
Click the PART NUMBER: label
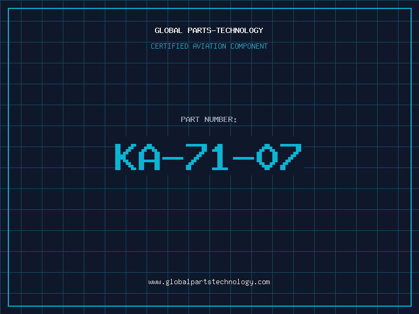point(208,119)
